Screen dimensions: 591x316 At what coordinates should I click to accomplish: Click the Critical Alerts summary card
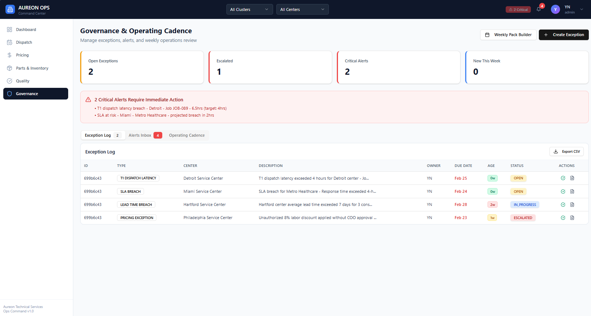coord(398,67)
